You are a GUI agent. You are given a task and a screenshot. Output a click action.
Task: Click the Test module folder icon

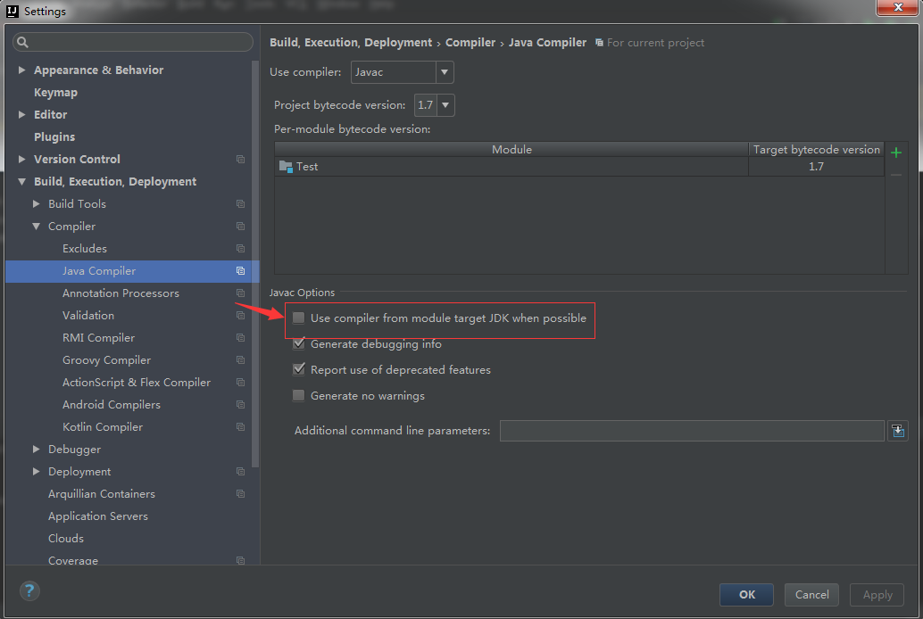pos(286,167)
